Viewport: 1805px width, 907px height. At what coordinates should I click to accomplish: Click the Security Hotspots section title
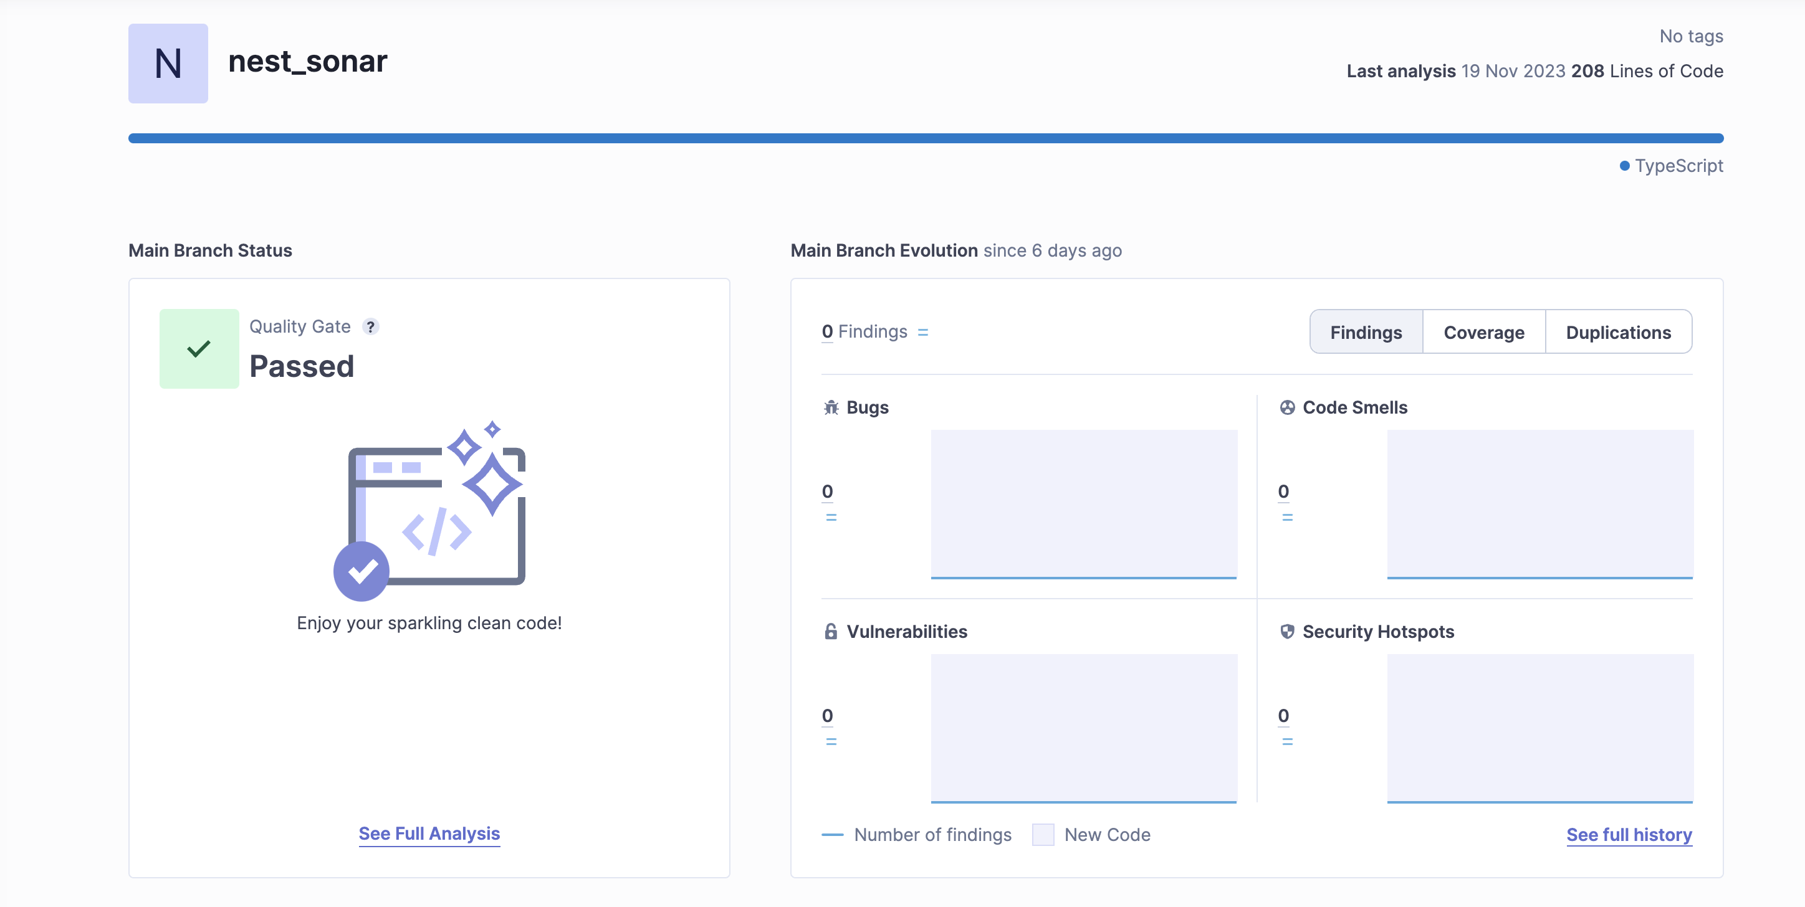[x=1377, y=632]
